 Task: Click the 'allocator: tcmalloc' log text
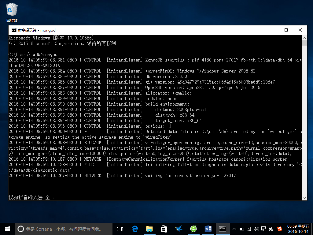pyautogui.click(x=168, y=93)
